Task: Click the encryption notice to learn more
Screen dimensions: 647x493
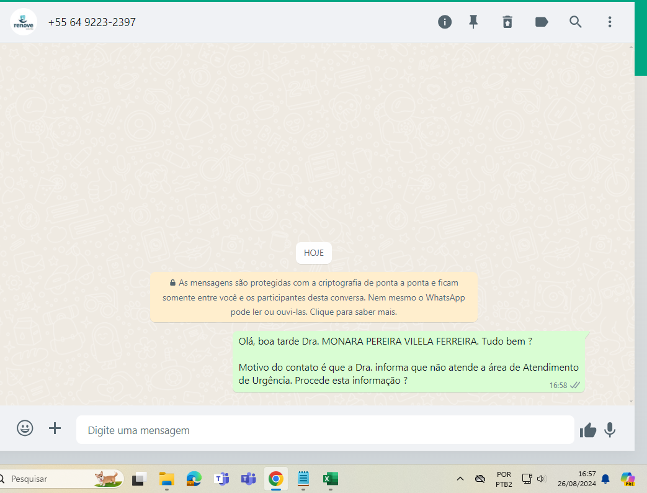Action: point(314,297)
